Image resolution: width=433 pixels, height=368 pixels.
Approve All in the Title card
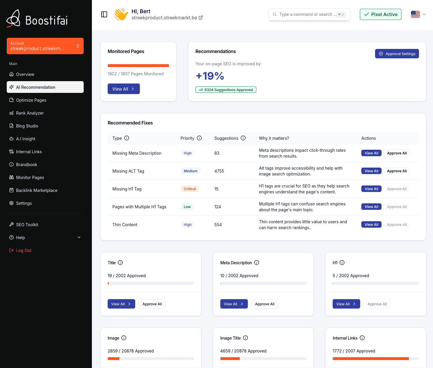tap(152, 304)
